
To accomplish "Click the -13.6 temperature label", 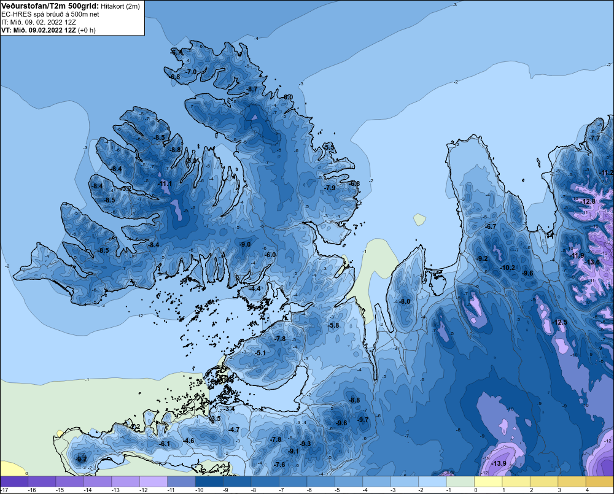I will [x=592, y=262].
